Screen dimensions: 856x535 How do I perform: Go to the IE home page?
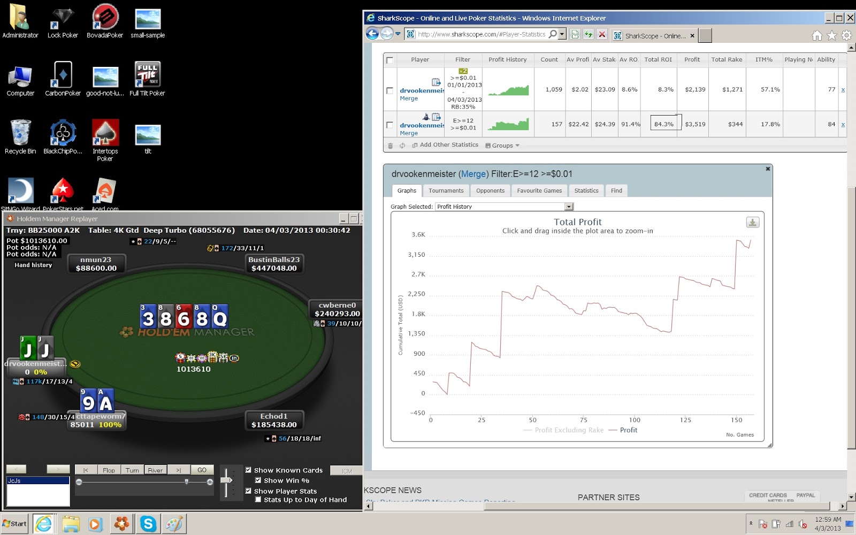coord(817,35)
